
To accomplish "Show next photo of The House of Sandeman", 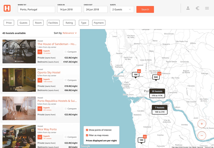I will pos(34,52).
